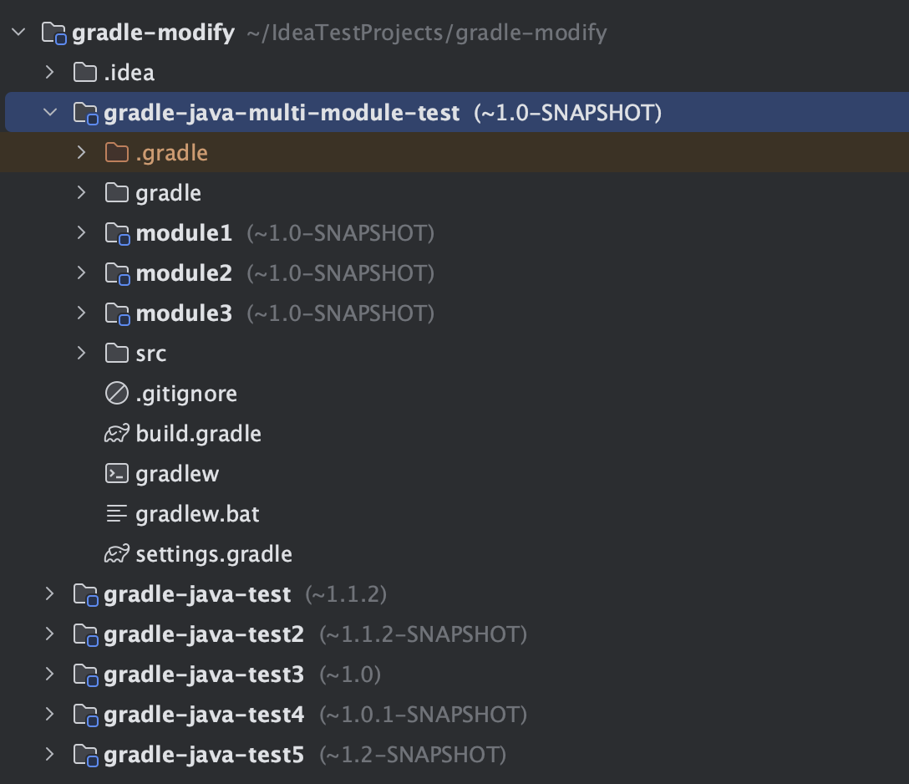Select the gradle-java-test module label
Image resolution: width=909 pixels, height=784 pixels.
(197, 594)
